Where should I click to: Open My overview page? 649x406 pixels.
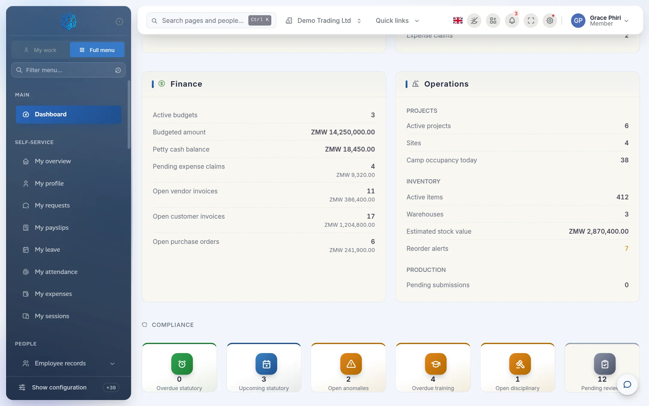69,161
